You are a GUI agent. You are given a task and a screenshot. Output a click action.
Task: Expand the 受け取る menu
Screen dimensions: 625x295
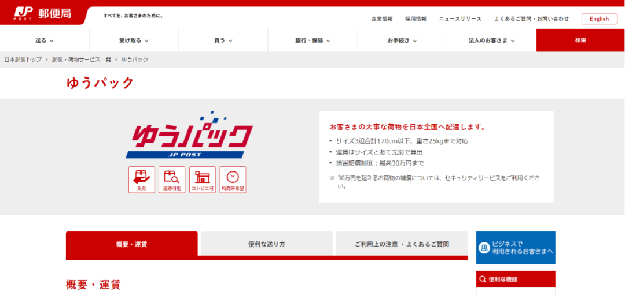pos(134,40)
